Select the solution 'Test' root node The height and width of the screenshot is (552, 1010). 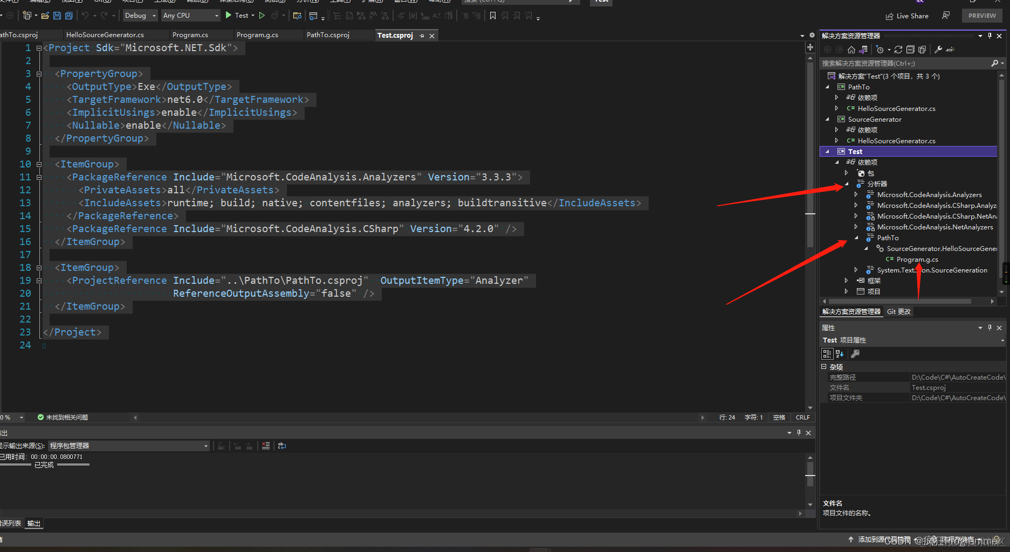coord(889,76)
